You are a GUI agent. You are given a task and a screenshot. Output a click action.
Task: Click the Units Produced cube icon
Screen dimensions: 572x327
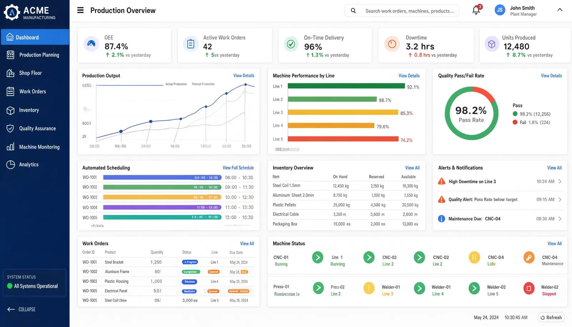(492, 44)
